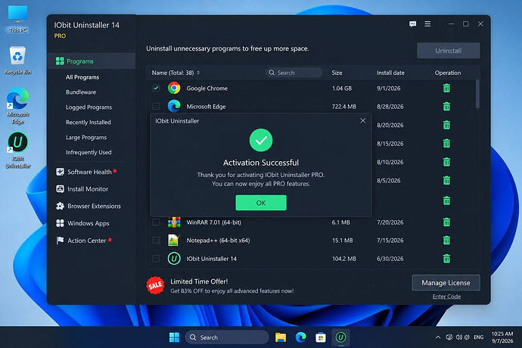Click the trash icon for Microsoft Edge
The height and width of the screenshot is (348, 522).
[x=446, y=107]
